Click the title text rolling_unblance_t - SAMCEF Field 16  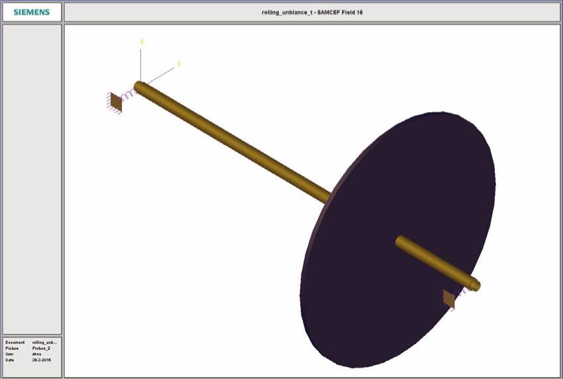[x=312, y=12]
